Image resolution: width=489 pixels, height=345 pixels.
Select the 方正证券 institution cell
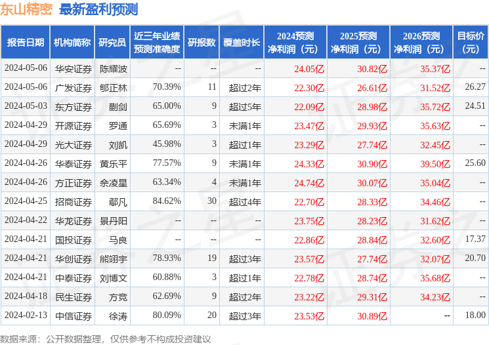click(74, 182)
